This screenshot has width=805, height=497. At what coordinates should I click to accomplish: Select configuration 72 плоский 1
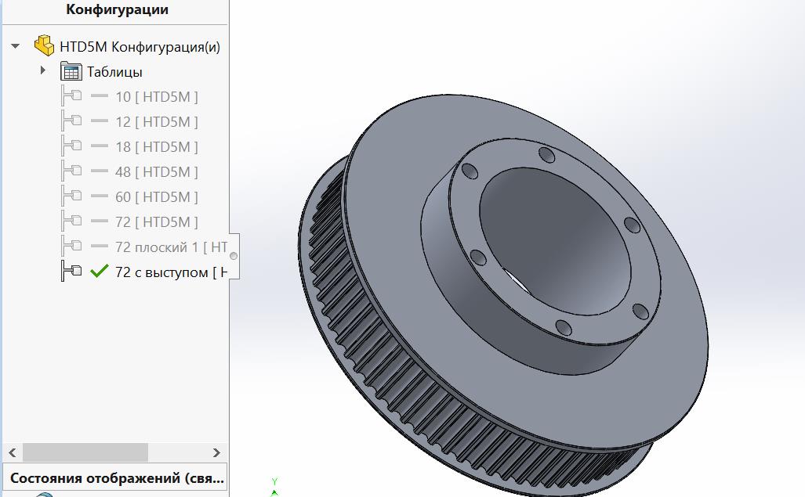point(172,247)
